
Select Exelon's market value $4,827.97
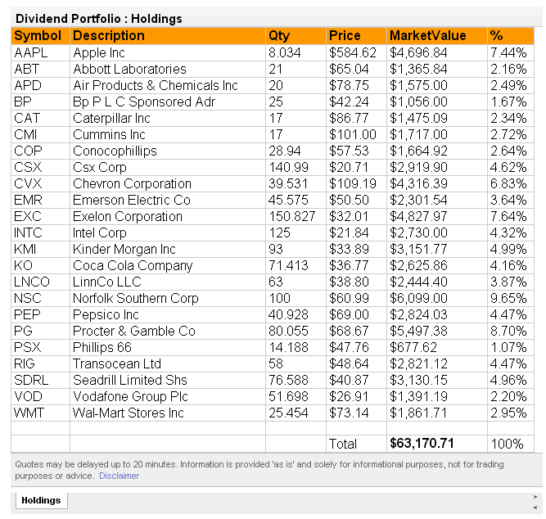point(418,216)
